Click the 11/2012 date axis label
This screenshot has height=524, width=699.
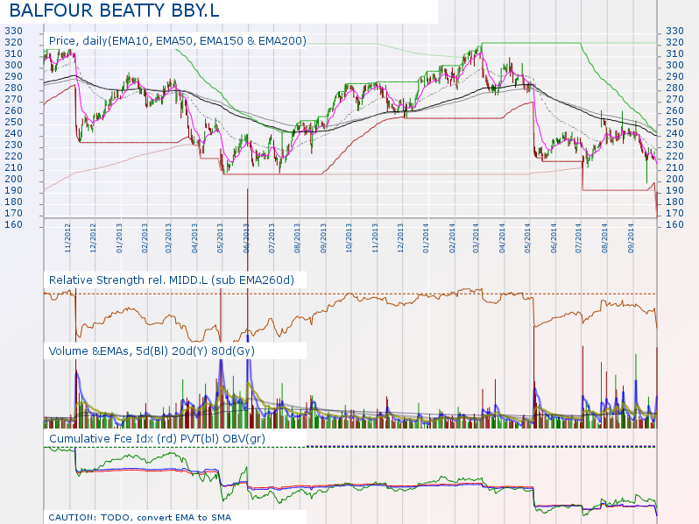click(67, 238)
